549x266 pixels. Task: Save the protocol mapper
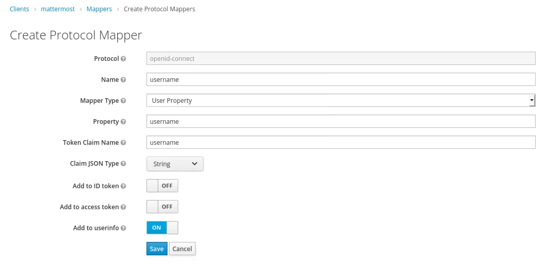pos(157,249)
